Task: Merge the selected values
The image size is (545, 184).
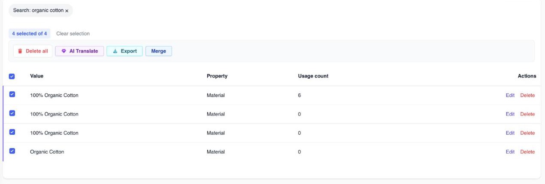Action: point(159,51)
